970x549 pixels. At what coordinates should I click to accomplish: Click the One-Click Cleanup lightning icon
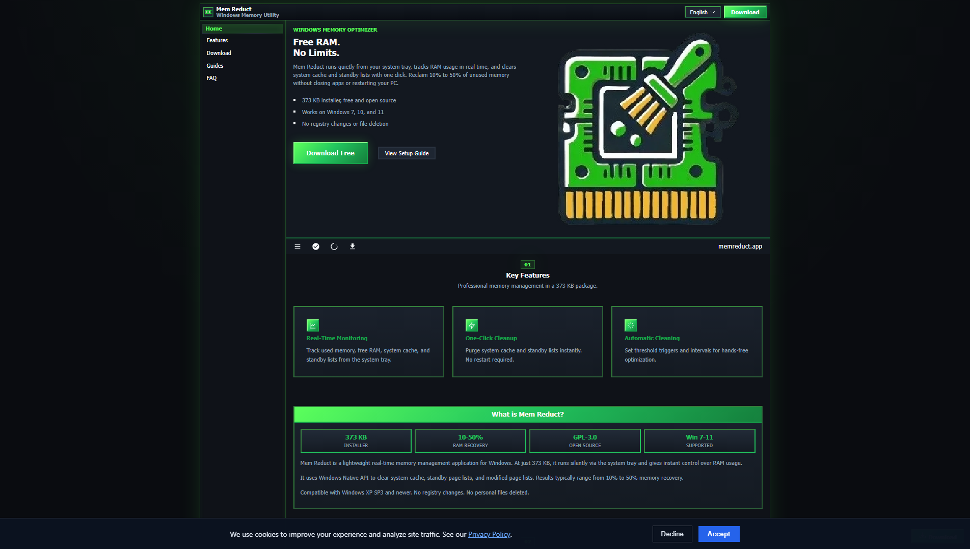472,325
